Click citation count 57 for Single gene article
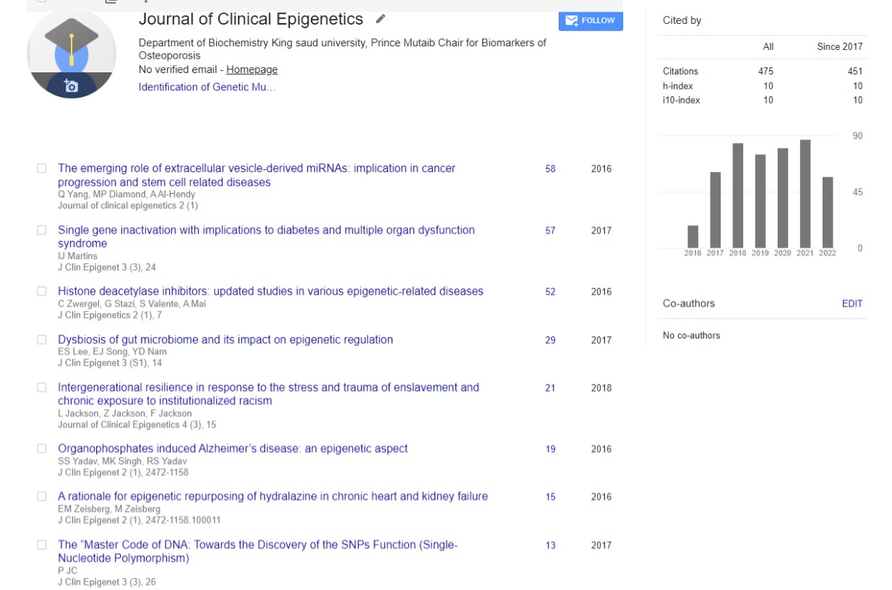The height and width of the screenshot is (590, 892). 550,231
